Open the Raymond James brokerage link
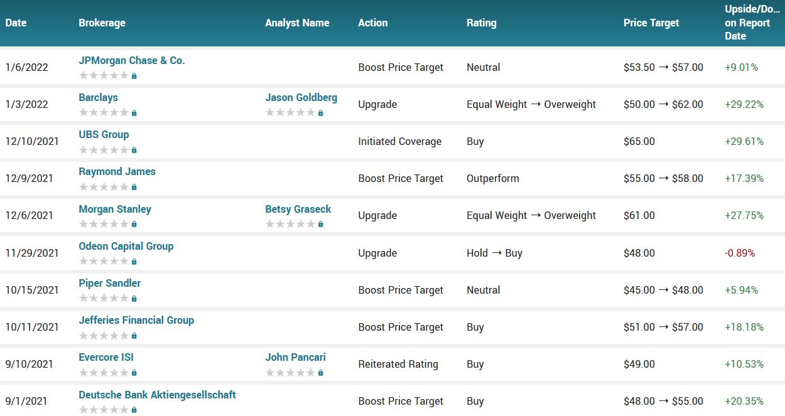The image size is (785, 416). click(117, 172)
